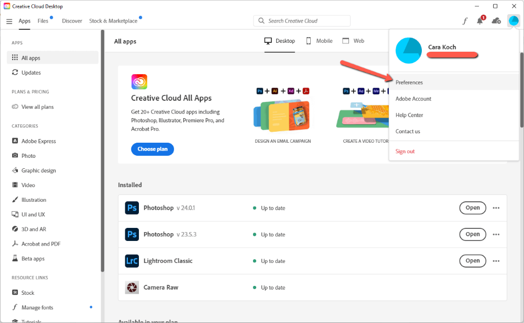Open more options for Photoshop v 23.5.3
Viewport: 524px width, 323px height.
pyautogui.click(x=496, y=234)
